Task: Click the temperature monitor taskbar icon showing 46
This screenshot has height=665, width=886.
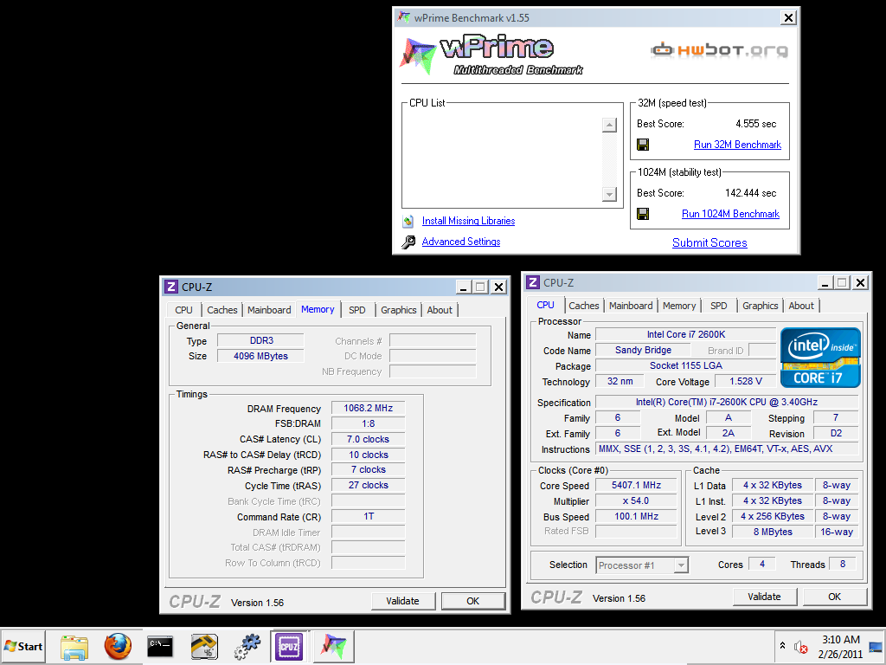Action: [203, 646]
